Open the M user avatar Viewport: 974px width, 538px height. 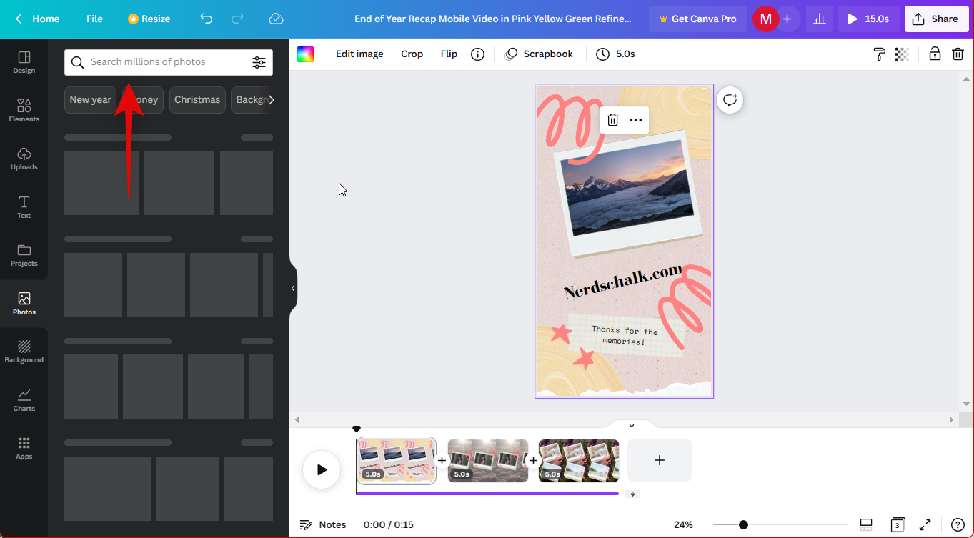(x=765, y=19)
